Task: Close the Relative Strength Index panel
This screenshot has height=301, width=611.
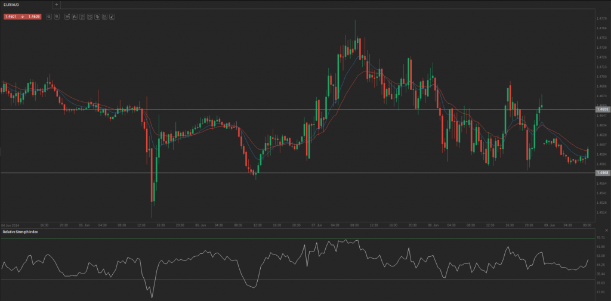Action: [606, 231]
